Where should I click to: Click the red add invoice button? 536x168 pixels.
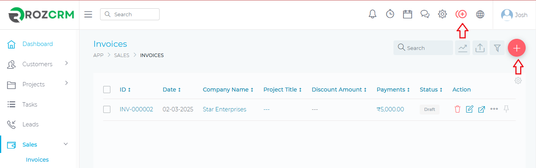click(x=517, y=48)
